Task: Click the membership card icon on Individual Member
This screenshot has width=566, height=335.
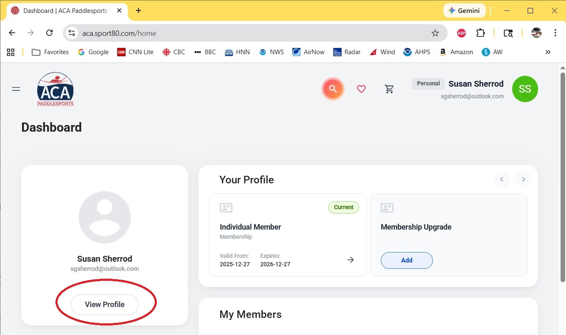Action: click(x=226, y=207)
